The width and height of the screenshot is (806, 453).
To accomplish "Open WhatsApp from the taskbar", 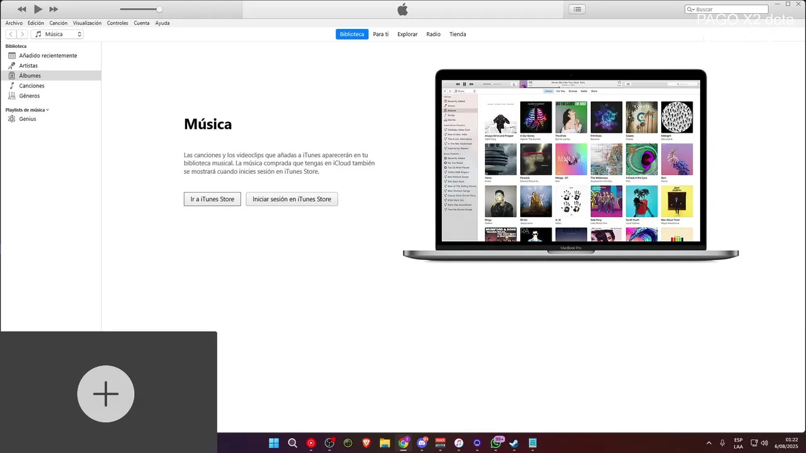I will [x=496, y=443].
